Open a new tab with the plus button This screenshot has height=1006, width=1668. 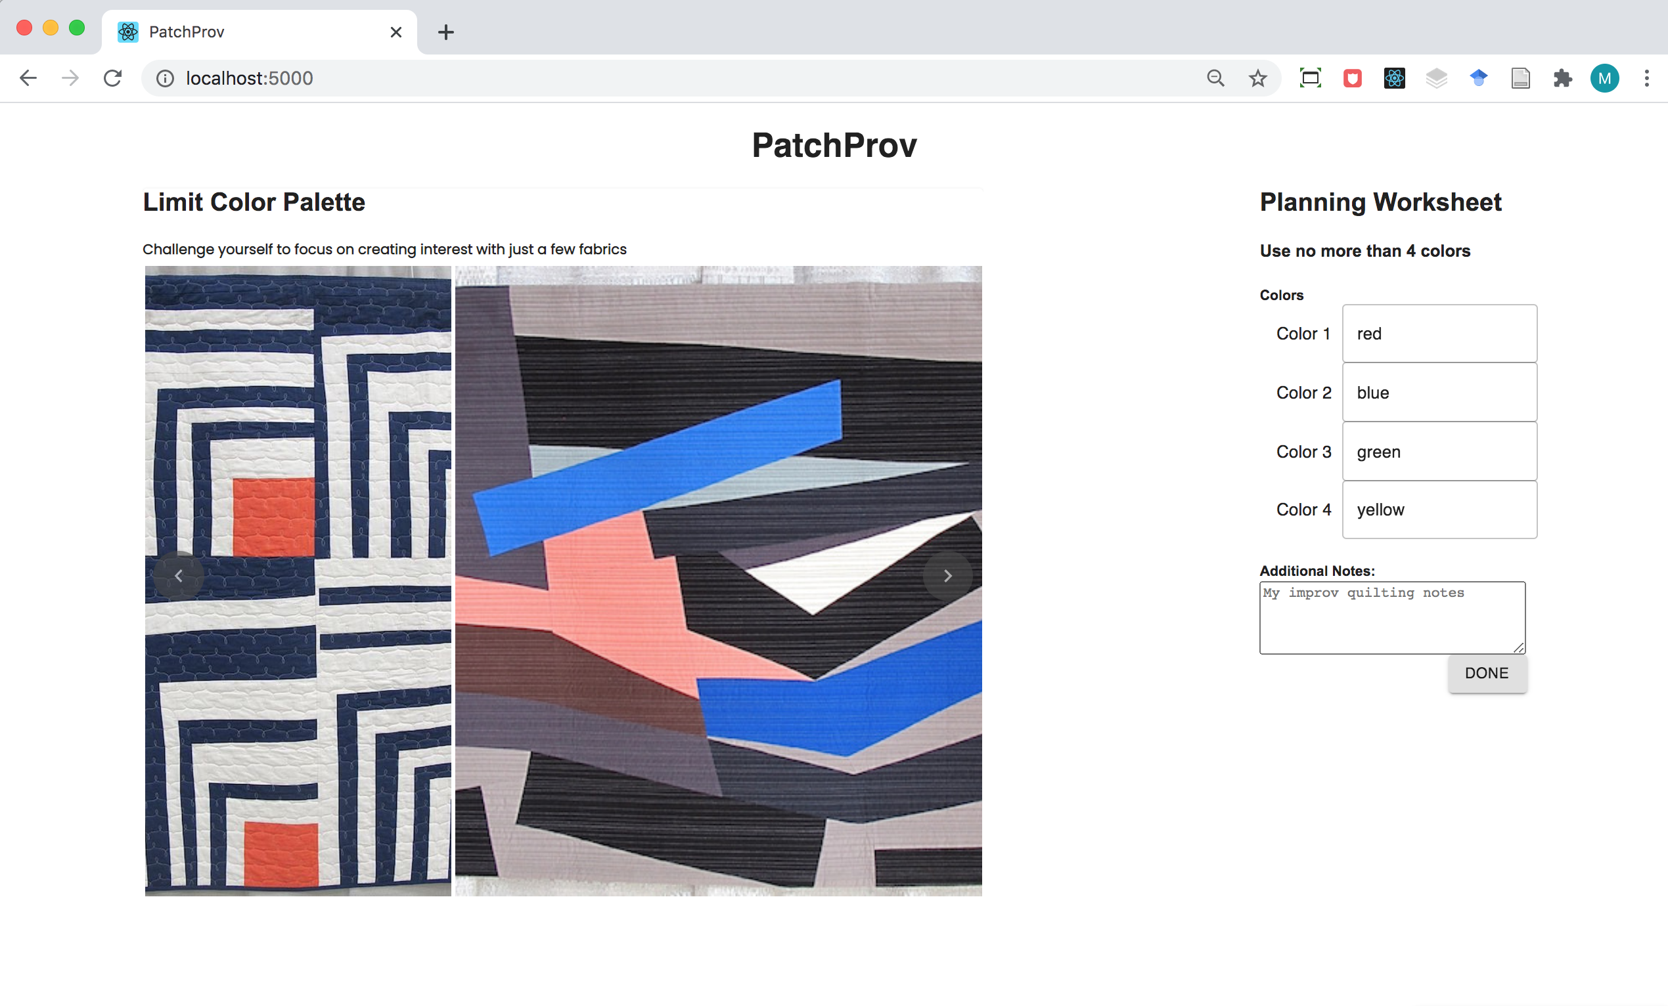(x=445, y=32)
